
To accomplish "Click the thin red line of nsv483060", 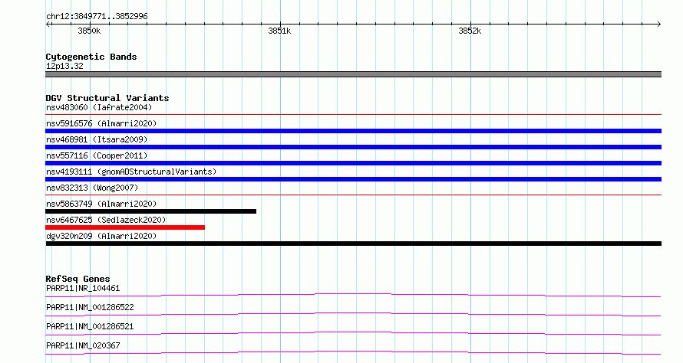I will [353, 115].
